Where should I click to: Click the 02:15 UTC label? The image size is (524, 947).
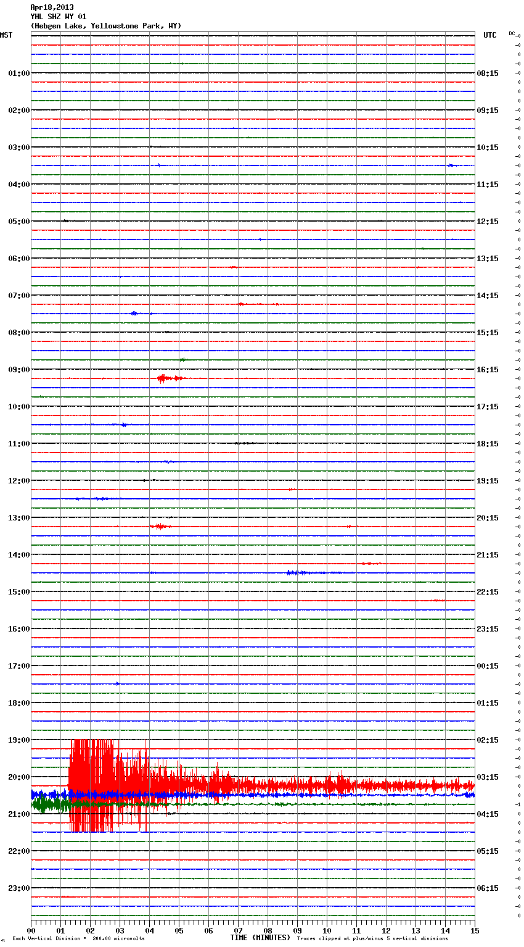tap(488, 740)
